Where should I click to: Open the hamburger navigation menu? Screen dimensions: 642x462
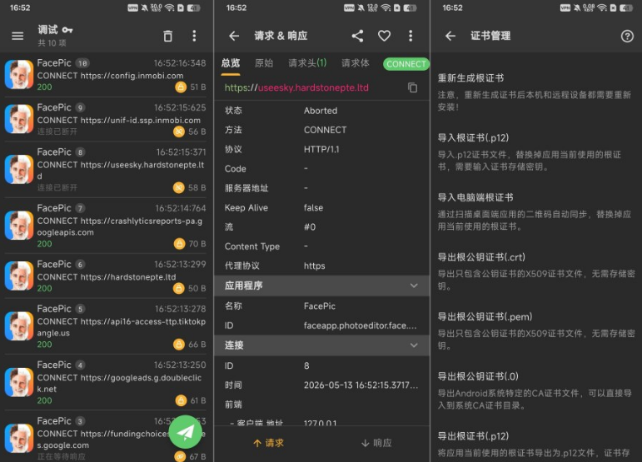point(17,36)
